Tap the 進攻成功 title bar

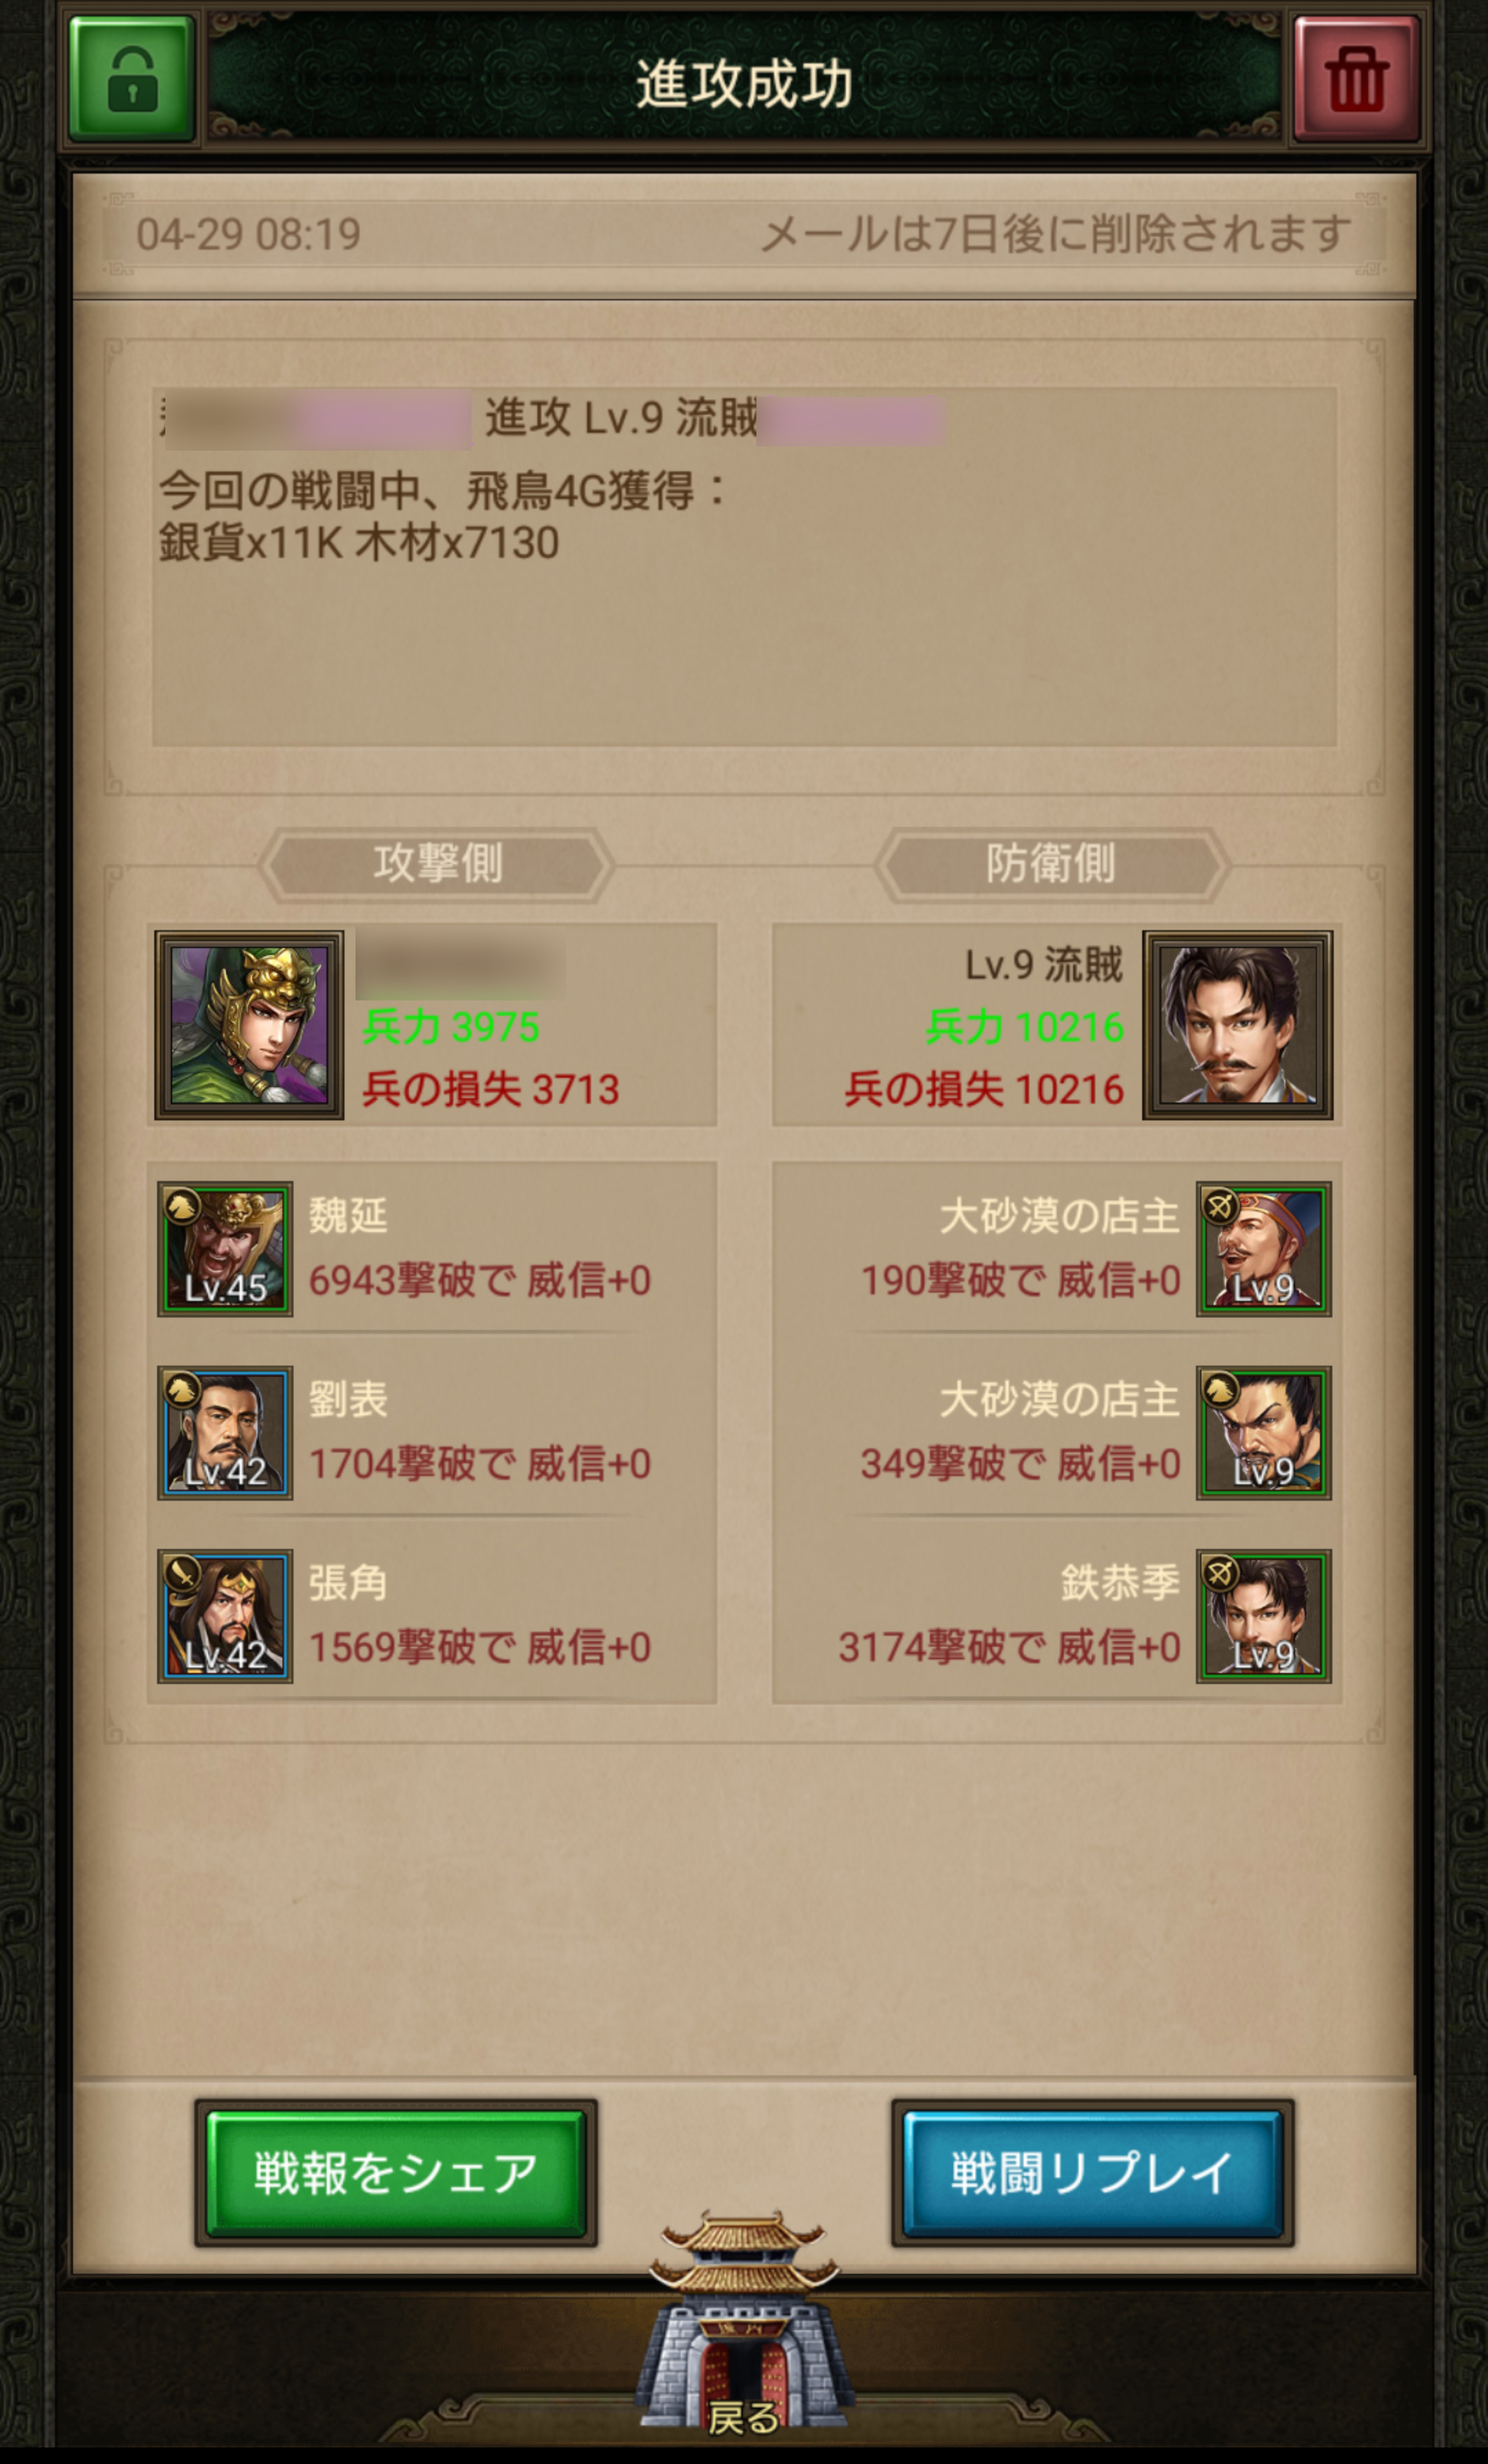click(744, 82)
